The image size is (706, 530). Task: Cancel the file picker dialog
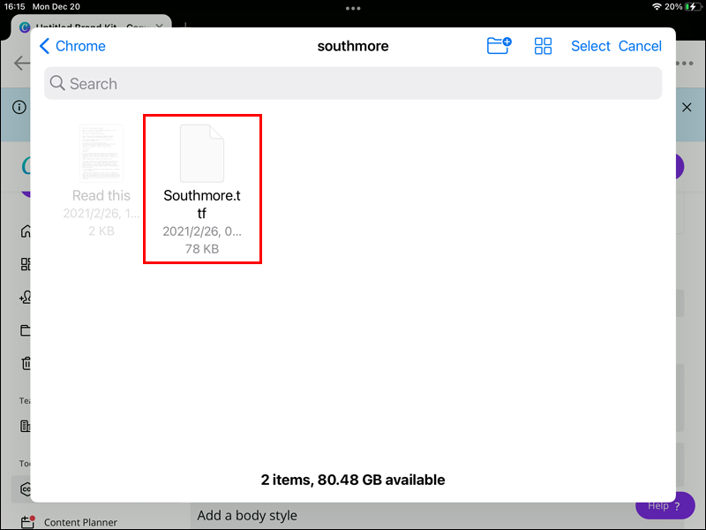[640, 46]
